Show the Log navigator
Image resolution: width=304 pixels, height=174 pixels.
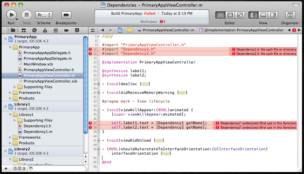77,30
